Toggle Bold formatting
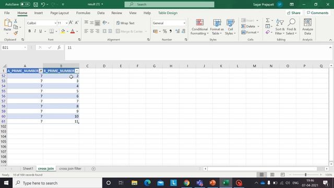 coord(29,31)
